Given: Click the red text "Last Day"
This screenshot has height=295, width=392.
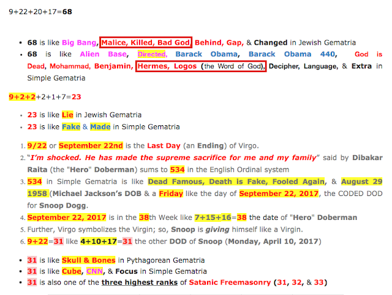Looking at the screenshot, I should 164,145.
